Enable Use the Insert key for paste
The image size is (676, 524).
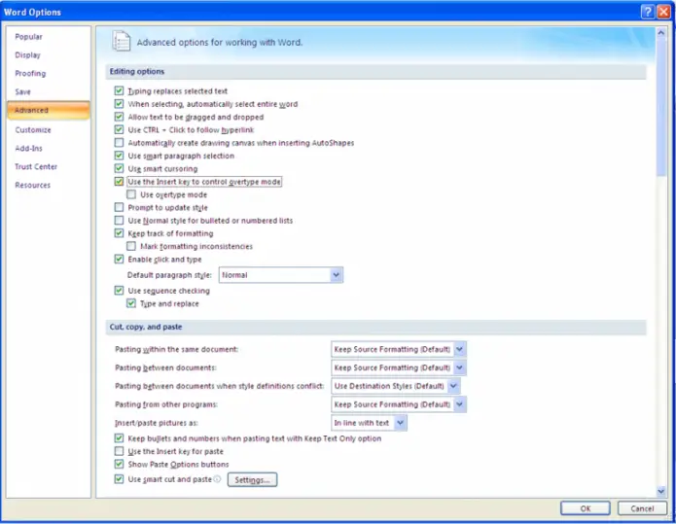pyautogui.click(x=119, y=451)
